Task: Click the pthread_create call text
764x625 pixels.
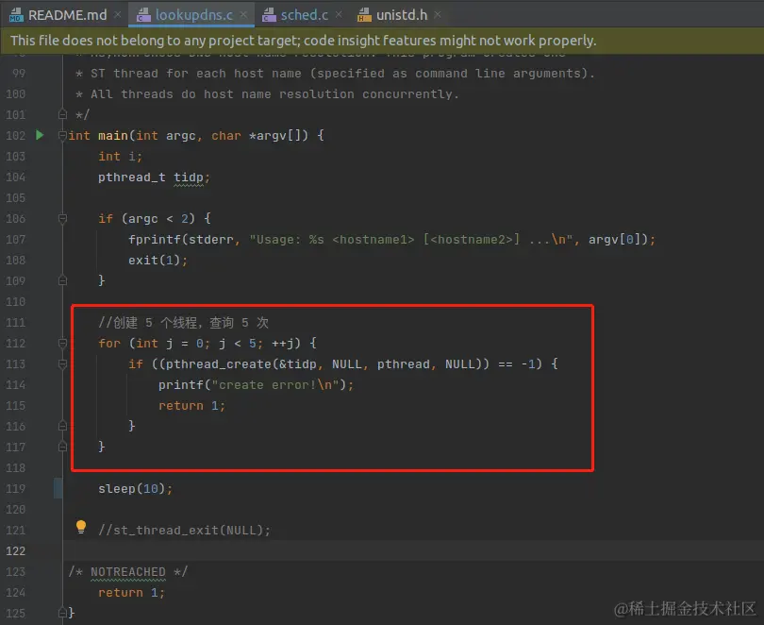Action: pos(218,364)
